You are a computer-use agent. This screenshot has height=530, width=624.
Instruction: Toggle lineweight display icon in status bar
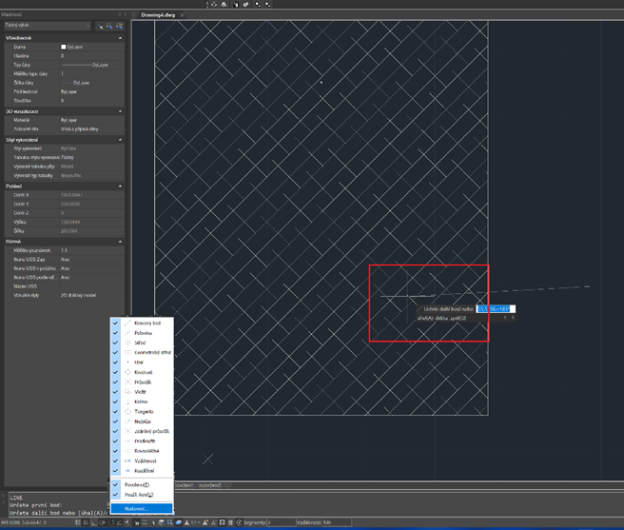pos(145,522)
